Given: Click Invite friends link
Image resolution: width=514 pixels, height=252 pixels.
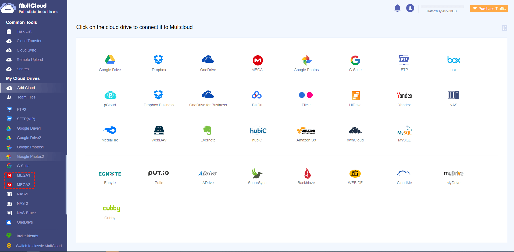Looking at the screenshot, I should (27, 236).
